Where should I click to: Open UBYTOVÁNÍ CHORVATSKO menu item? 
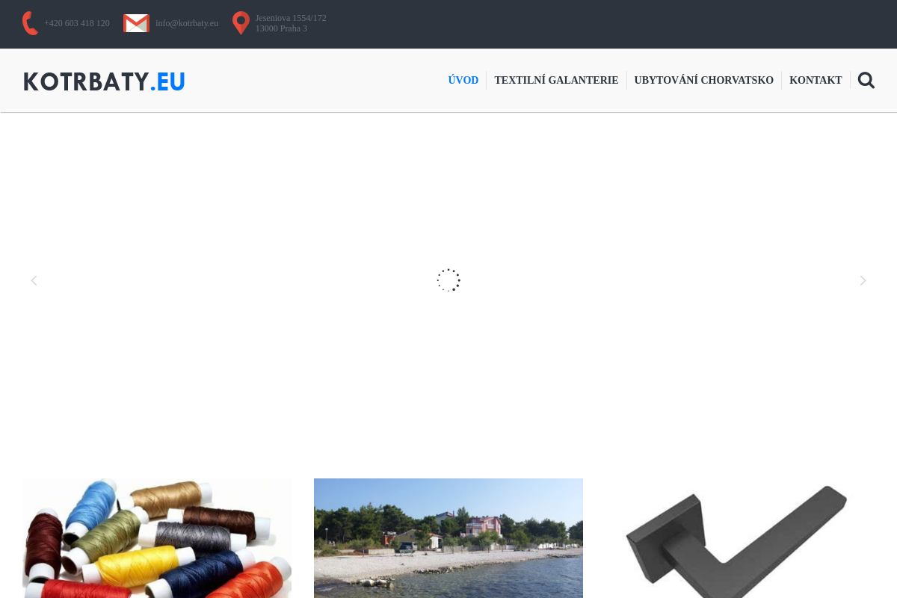point(704,80)
